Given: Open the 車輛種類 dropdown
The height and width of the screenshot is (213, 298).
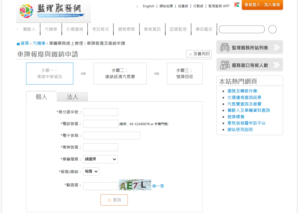Looking at the screenshot, I should (100, 159).
